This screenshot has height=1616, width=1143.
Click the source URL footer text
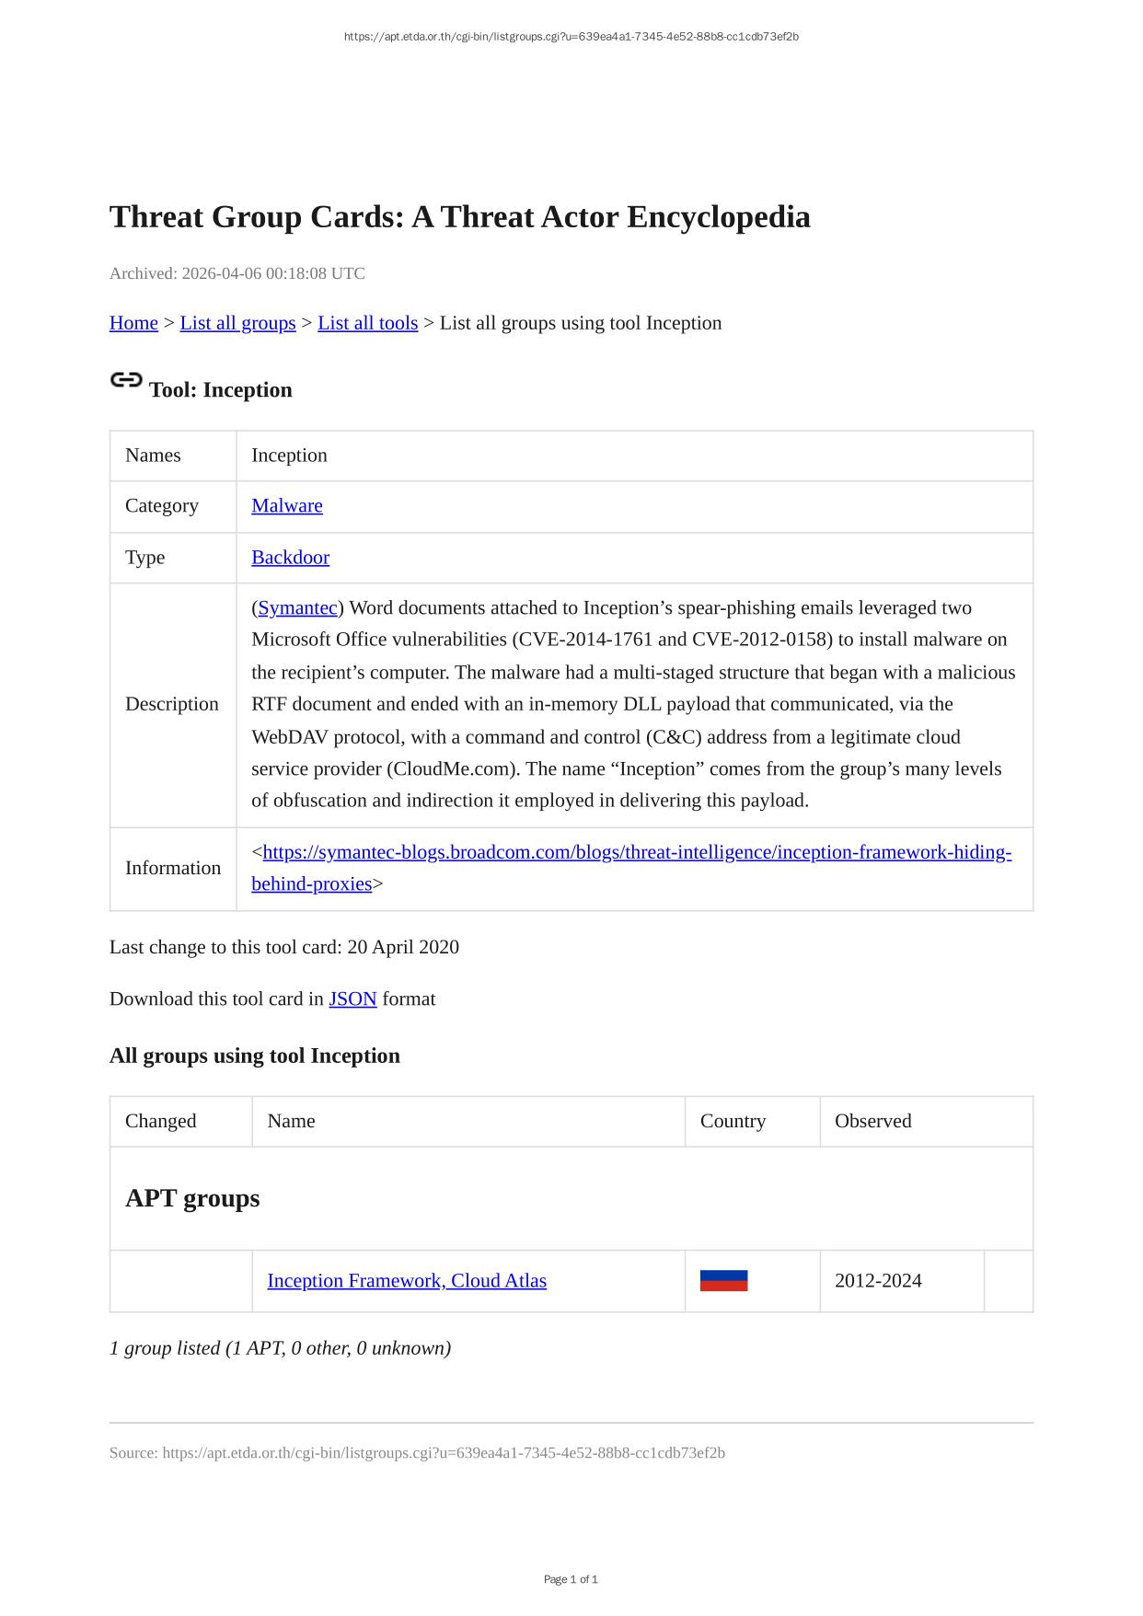pos(417,1452)
